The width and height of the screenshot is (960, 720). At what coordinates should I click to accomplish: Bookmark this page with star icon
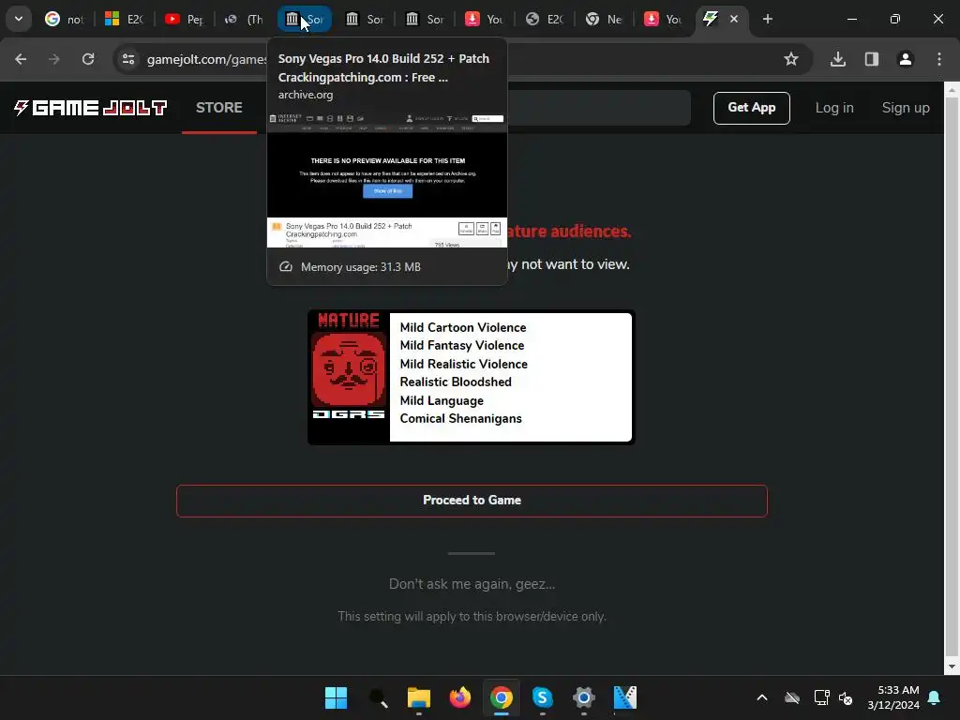pos(791,59)
